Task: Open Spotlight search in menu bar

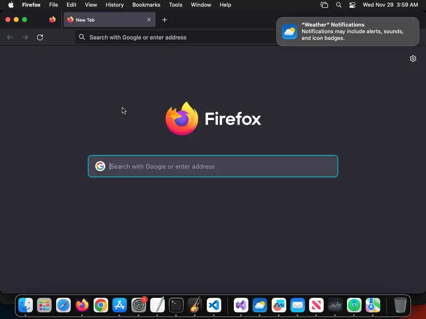Action: tap(339, 5)
